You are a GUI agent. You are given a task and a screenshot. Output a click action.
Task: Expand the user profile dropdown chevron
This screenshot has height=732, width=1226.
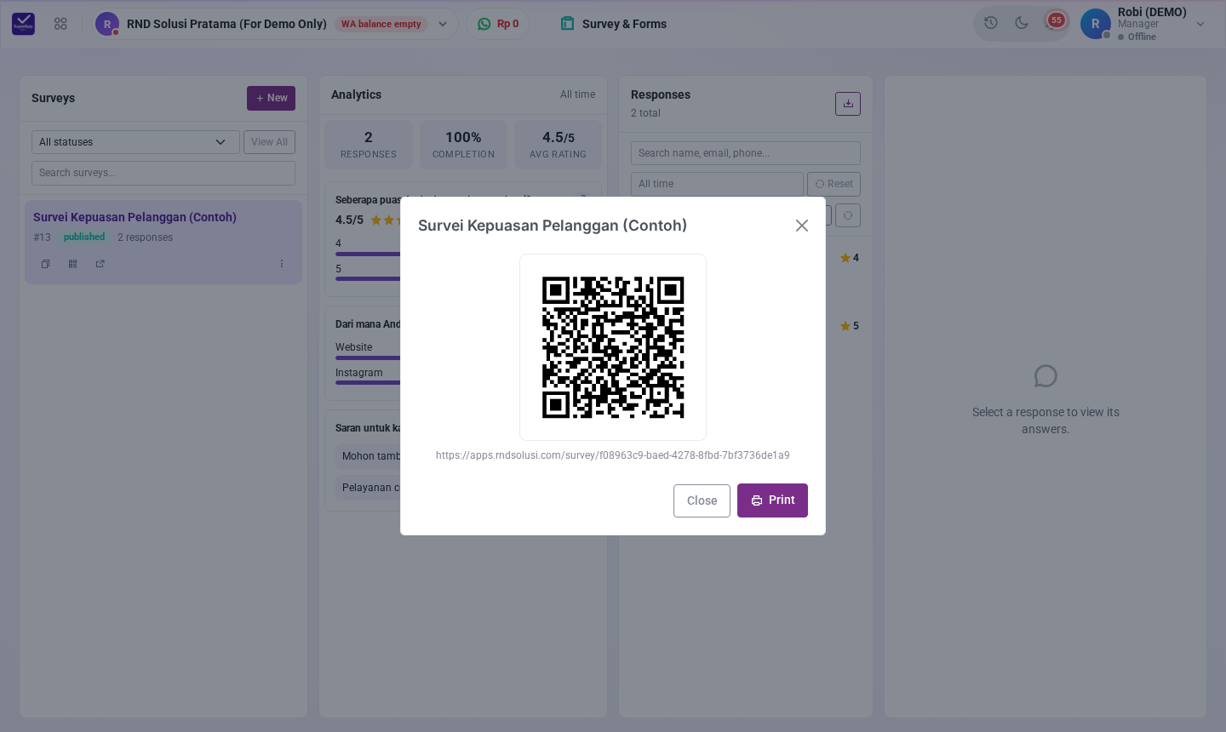point(1200,24)
